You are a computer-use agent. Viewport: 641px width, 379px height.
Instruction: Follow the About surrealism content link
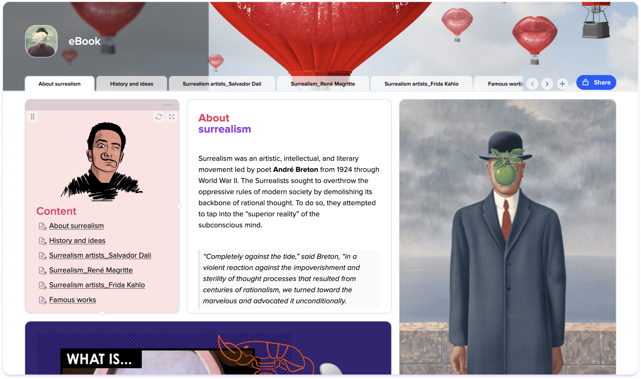(x=77, y=226)
